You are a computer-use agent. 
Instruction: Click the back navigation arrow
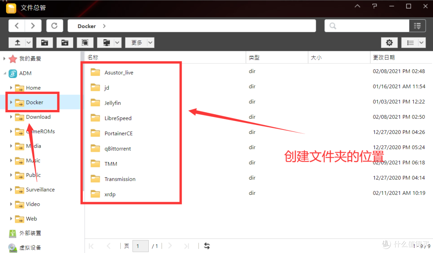pos(16,26)
